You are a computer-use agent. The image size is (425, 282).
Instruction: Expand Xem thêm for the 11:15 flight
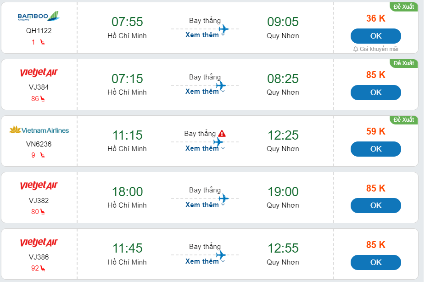pos(205,148)
